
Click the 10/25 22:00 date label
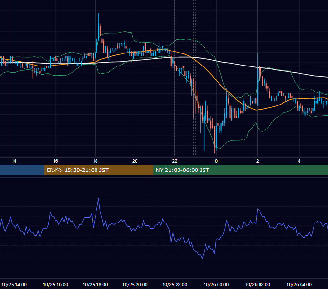click(x=175, y=284)
